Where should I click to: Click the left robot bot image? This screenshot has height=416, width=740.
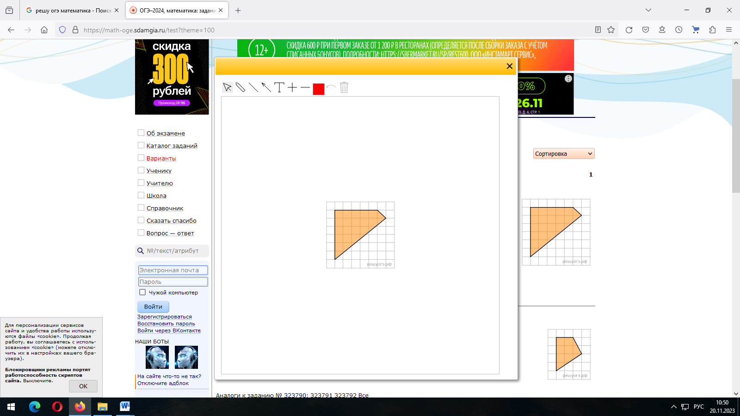(x=157, y=357)
